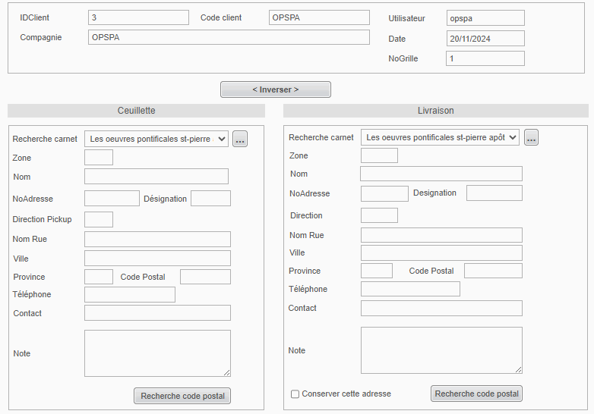Click Recherche code postal in Livraison section
The width and height of the screenshot is (594, 414).
tap(476, 394)
